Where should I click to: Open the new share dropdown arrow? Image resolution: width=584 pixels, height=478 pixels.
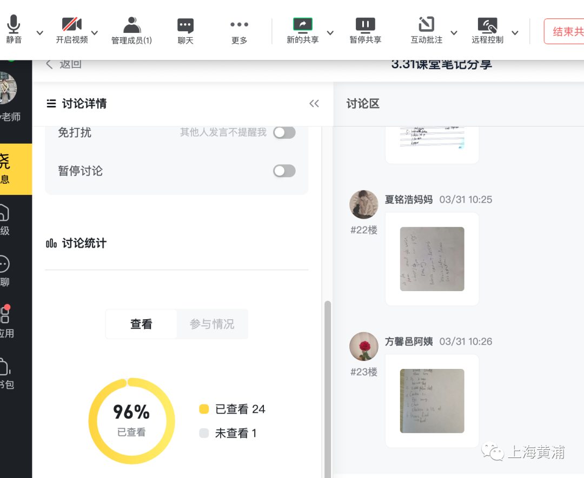point(330,33)
